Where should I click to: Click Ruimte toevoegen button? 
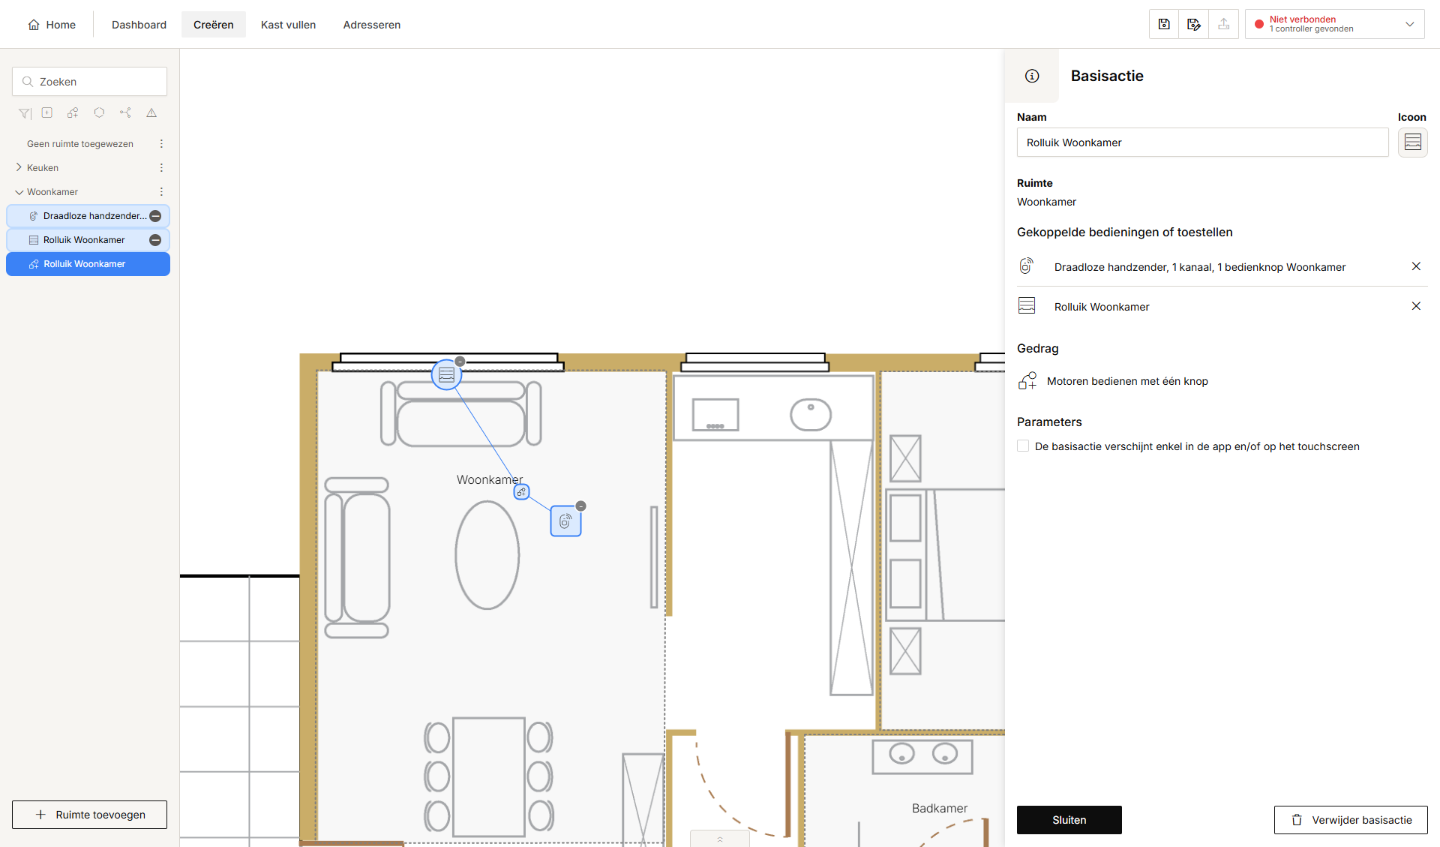tap(89, 815)
